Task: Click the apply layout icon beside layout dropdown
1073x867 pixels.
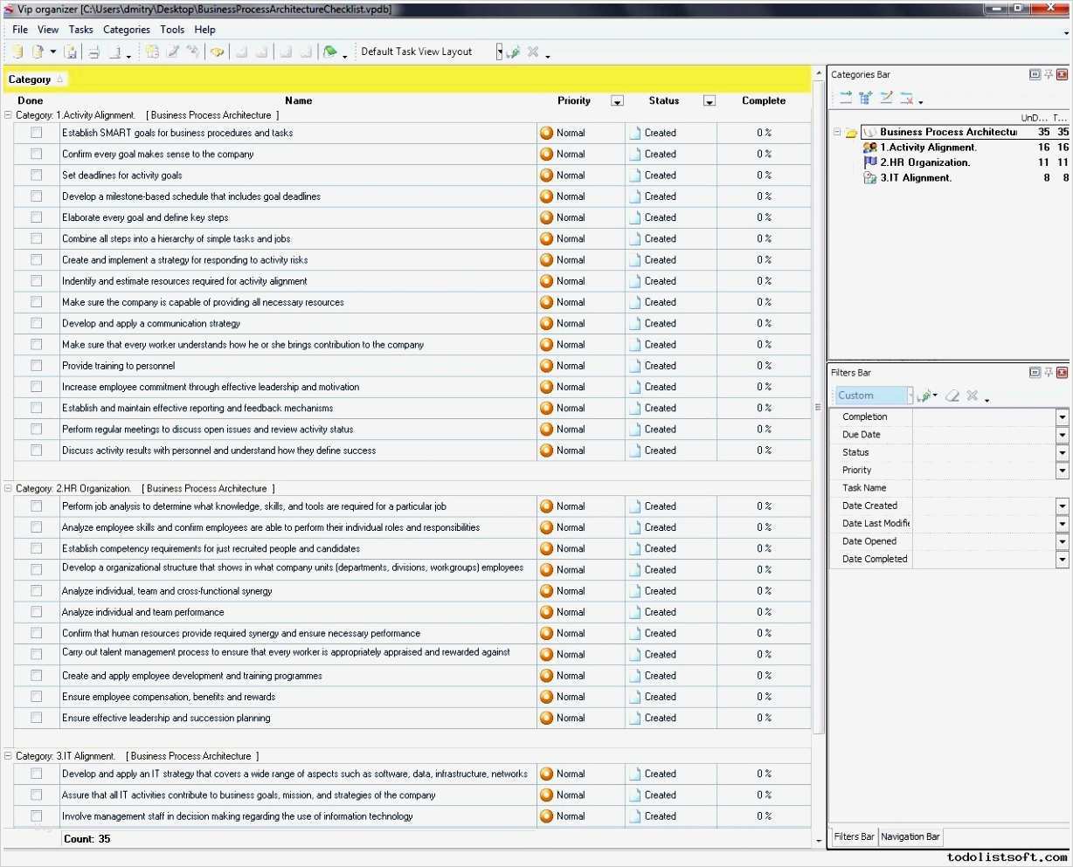Action: 514,52
